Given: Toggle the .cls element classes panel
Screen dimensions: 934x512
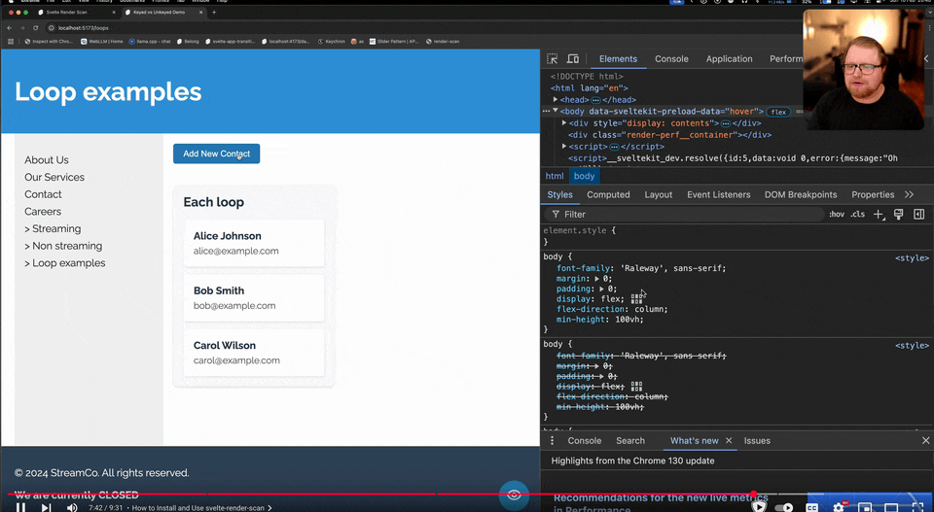Looking at the screenshot, I should point(857,214).
